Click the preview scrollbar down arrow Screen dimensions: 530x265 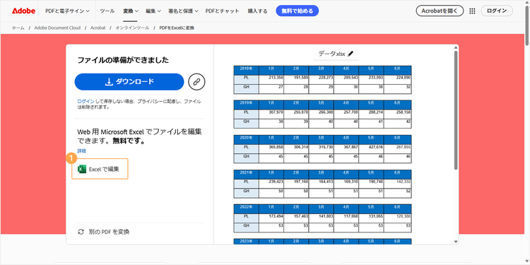point(456,242)
